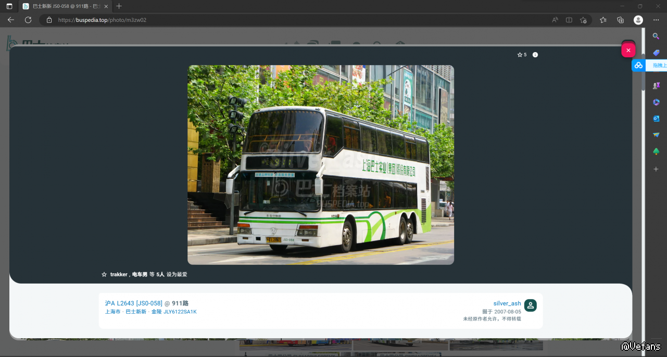This screenshot has width=667, height=357.
Task: Open sidebar Microsoft 365 icon
Action: tap(656, 102)
